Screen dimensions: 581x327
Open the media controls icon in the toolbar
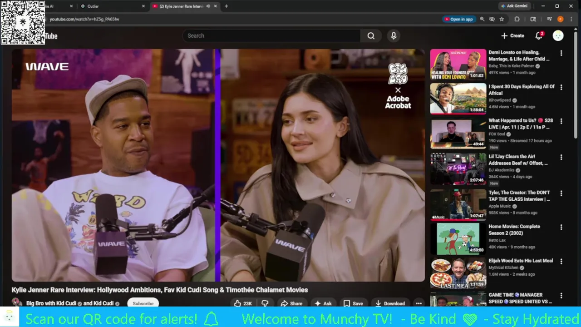(x=549, y=19)
